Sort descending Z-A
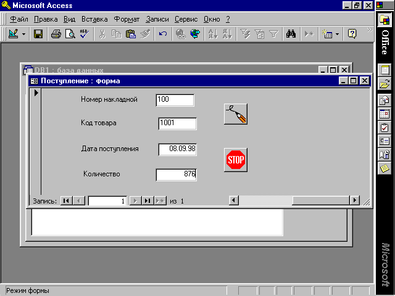Viewport: 395px width, 296px height. [x=227, y=34]
